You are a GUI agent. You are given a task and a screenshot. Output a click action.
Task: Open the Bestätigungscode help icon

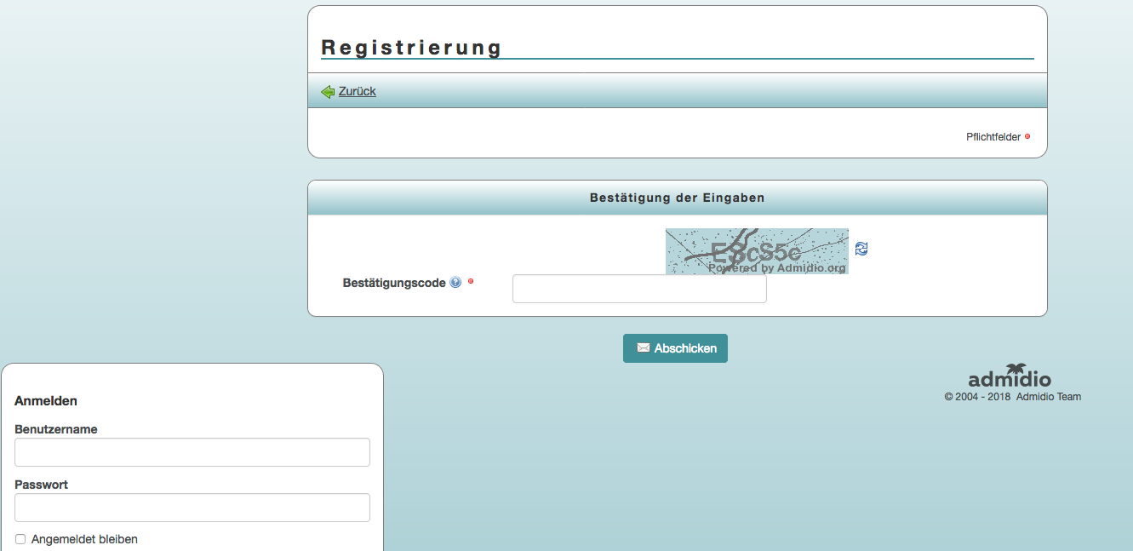[x=455, y=283]
